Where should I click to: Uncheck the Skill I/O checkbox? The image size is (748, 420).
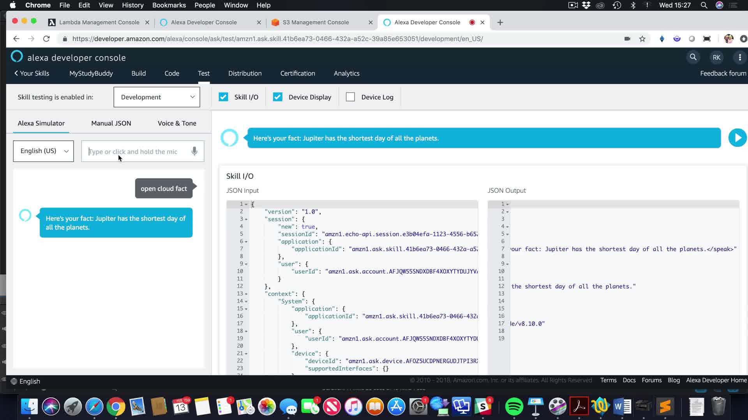[x=223, y=97]
